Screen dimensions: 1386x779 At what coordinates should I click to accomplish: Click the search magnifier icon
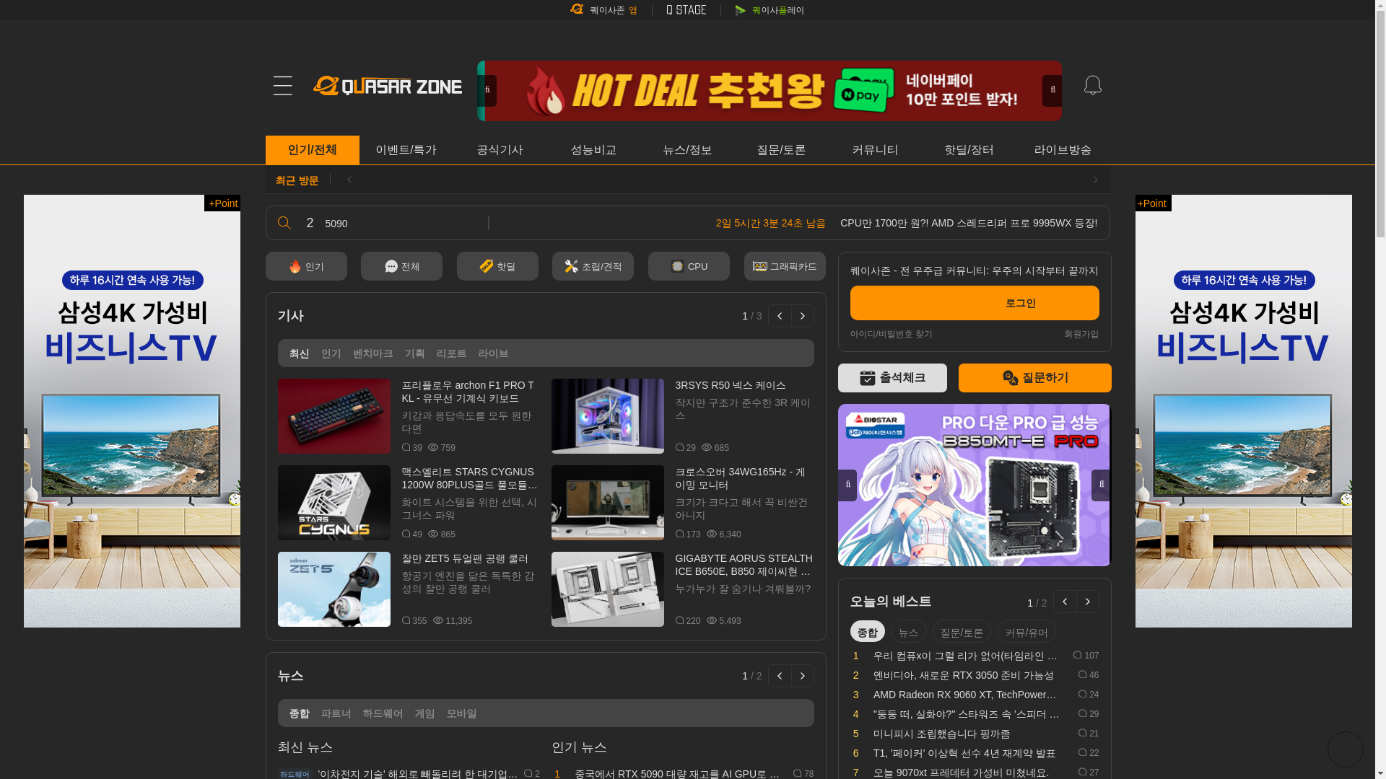284,223
